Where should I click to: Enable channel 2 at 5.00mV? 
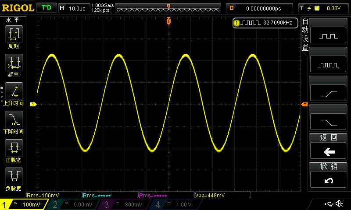coord(74,204)
